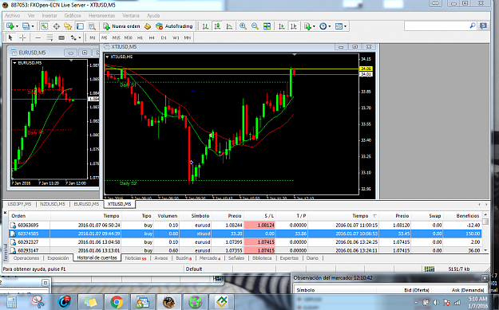Click the Nueva orden button
This screenshot has height=310, width=499.
[x=121, y=26]
